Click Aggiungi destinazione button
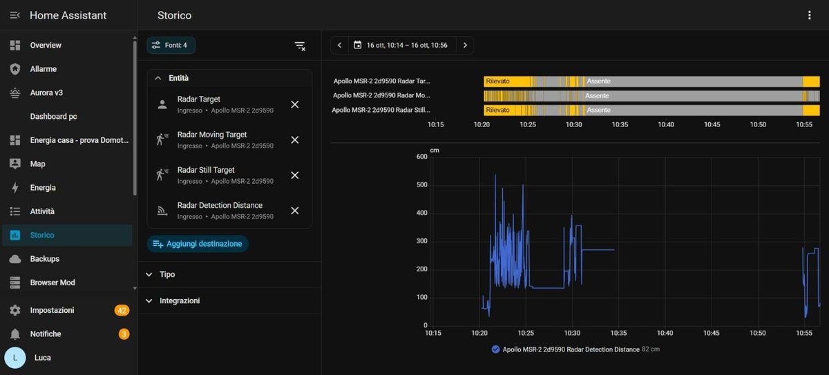 [x=198, y=244]
